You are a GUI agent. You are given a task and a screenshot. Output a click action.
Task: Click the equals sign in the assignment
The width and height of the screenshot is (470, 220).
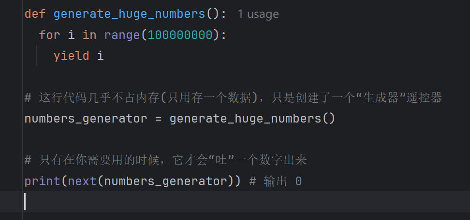pos(158,119)
